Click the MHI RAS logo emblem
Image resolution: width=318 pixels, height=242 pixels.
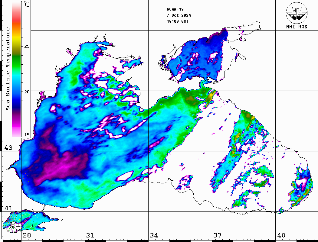point(297,13)
